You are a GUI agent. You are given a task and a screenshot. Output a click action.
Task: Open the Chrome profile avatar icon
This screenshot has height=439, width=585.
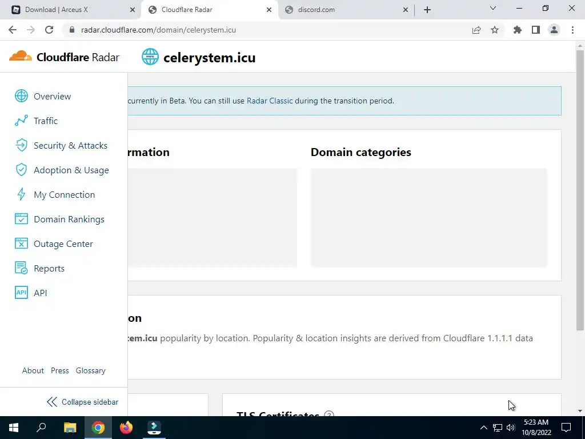coord(554,30)
